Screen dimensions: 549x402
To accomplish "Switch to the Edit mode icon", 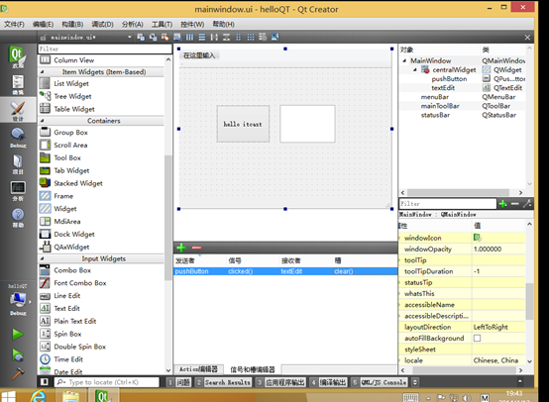I will (x=18, y=85).
